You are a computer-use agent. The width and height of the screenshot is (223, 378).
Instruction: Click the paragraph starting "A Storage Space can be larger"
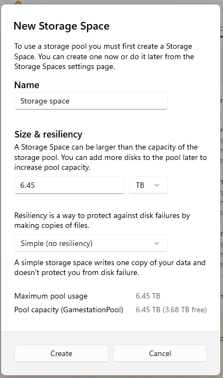[x=111, y=157]
